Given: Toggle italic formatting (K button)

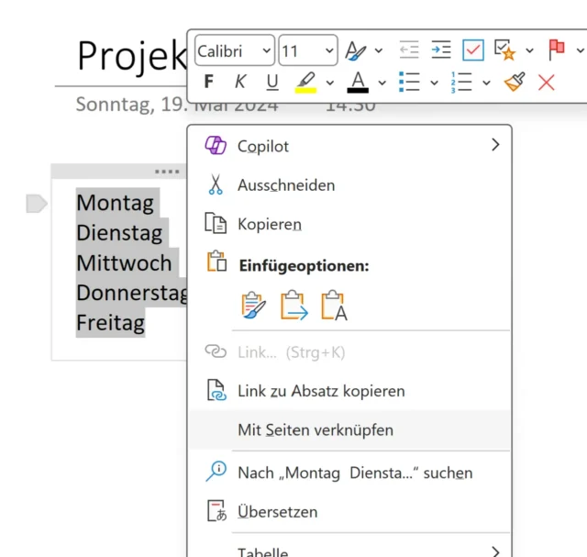Looking at the screenshot, I should pyautogui.click(x=240, y=83).
